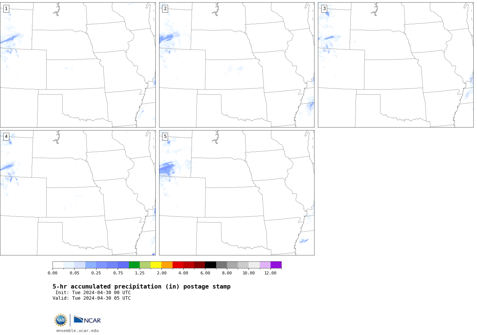Select the yellow colorbar swatch
This screenshot has width=477, height=335.
(x=156, y=265)
